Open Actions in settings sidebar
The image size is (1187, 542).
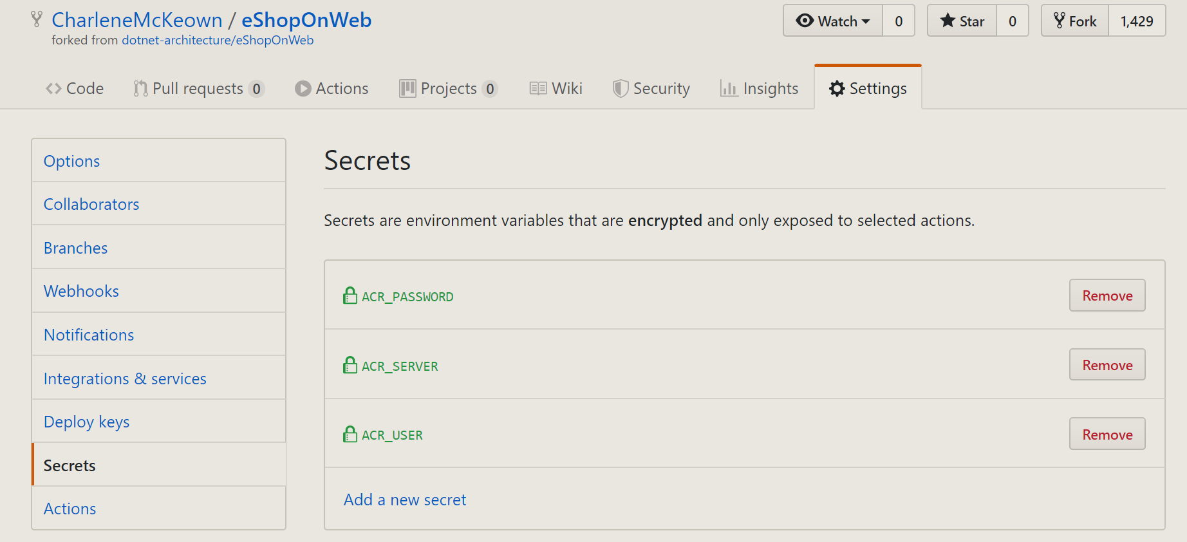[x=159, y=509]
